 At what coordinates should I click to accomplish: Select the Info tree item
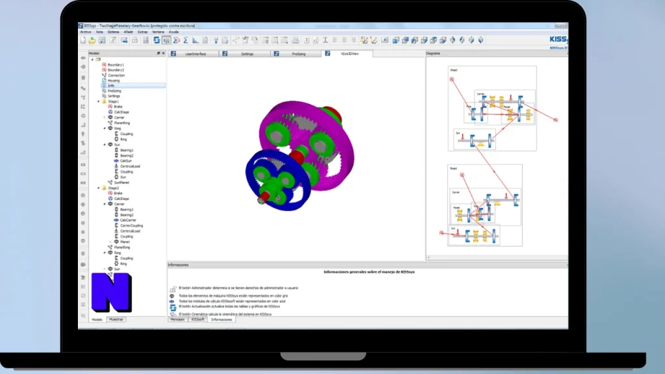pos(133,86)
